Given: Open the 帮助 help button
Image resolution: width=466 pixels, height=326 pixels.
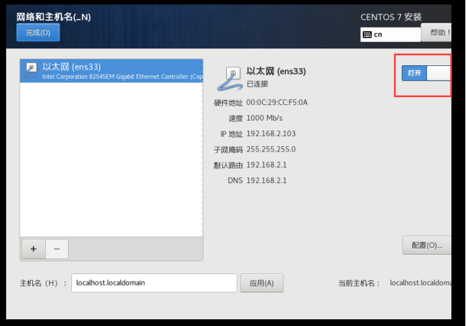Looking at the screenshot, I should pos(436,32).
